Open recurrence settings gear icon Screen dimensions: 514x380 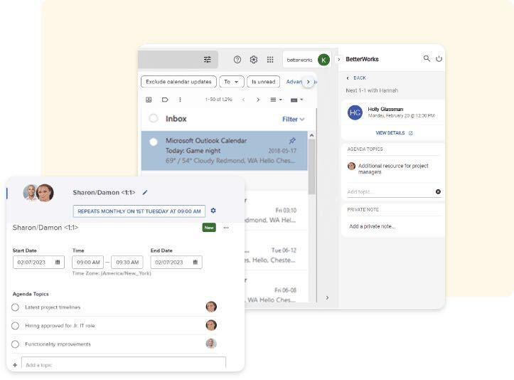pyautogui.click(x=213, y=211)
